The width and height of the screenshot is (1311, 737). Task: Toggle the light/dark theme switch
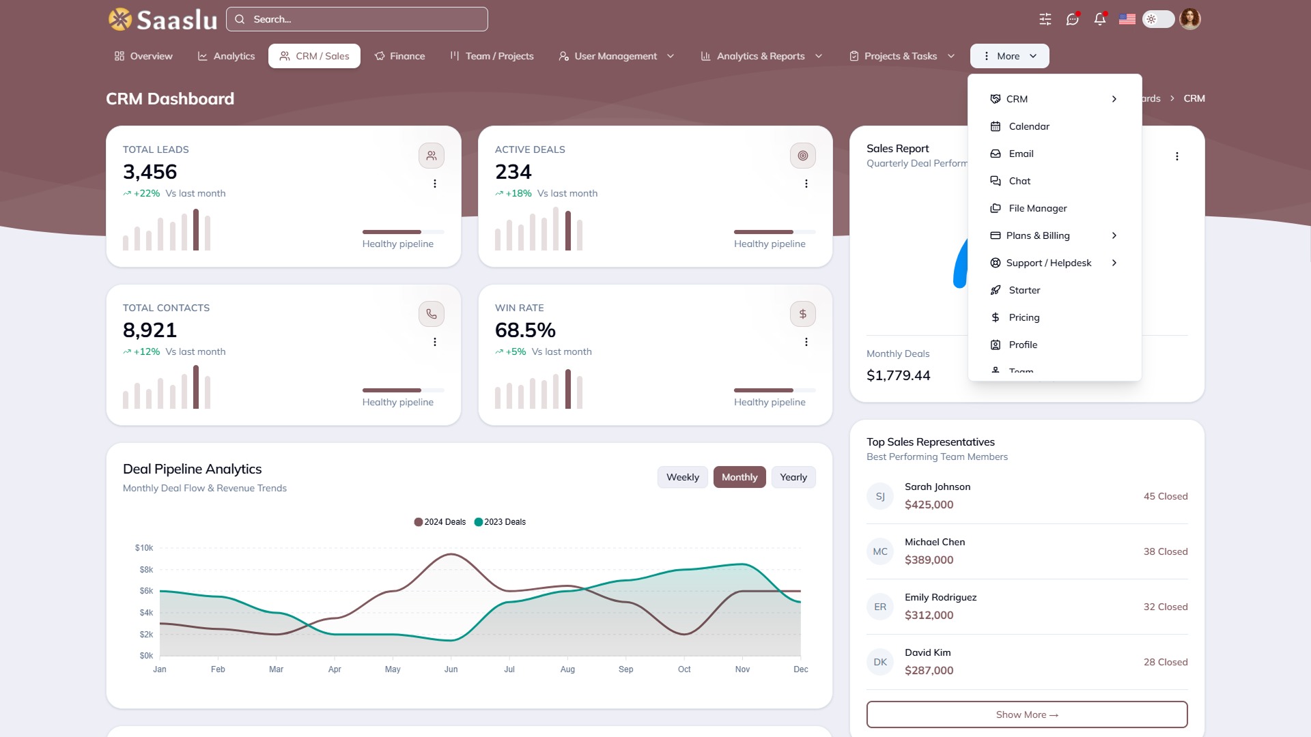[1159, 19]
